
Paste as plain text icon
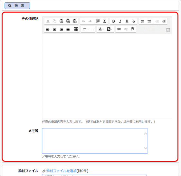tap(68, 21)
